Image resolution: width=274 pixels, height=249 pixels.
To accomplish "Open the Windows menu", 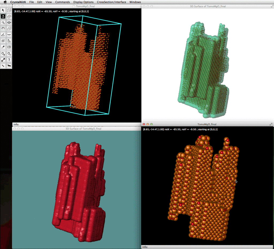I will pos(135,2).
